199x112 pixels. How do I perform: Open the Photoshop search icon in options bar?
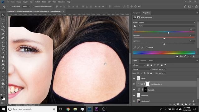(185, 7)
